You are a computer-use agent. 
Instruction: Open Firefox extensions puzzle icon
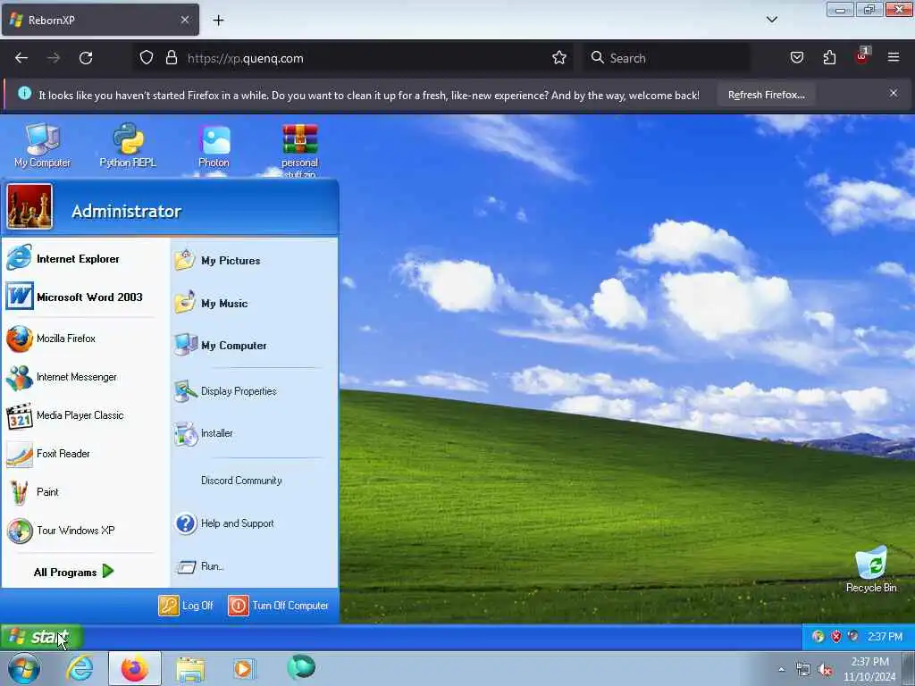click(x=829, y=58)
